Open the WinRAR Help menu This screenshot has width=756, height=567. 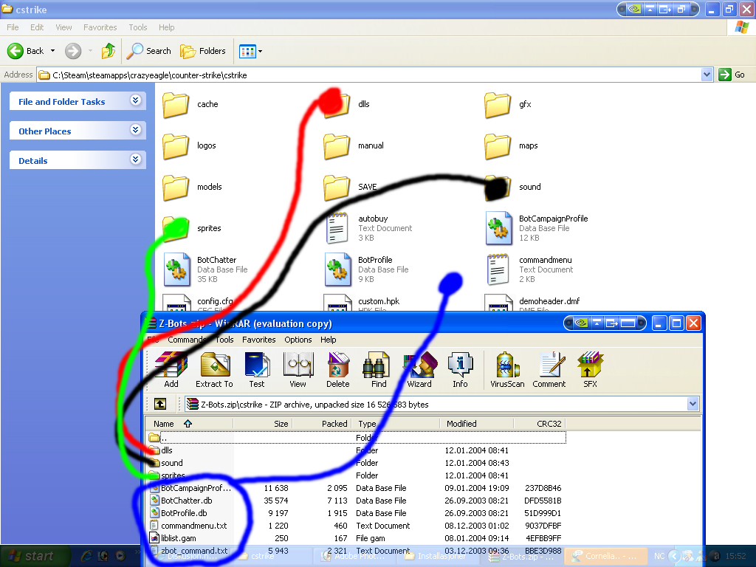329,340
